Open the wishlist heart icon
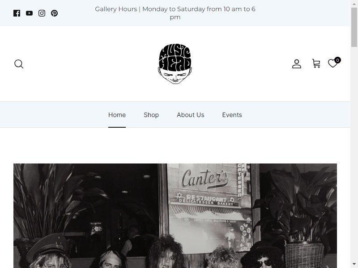 (332, 63)
